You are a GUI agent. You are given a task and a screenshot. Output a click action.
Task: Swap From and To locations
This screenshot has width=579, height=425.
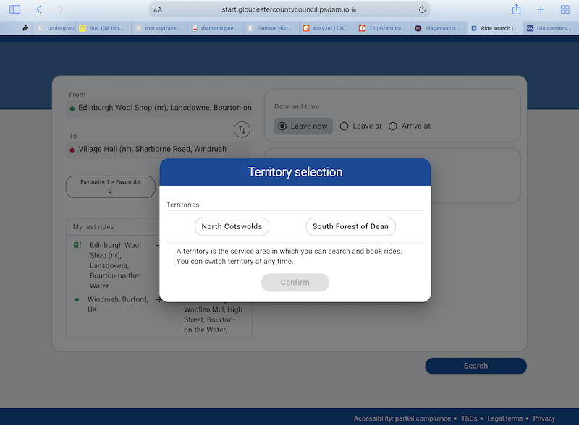[x=242, y=129]
